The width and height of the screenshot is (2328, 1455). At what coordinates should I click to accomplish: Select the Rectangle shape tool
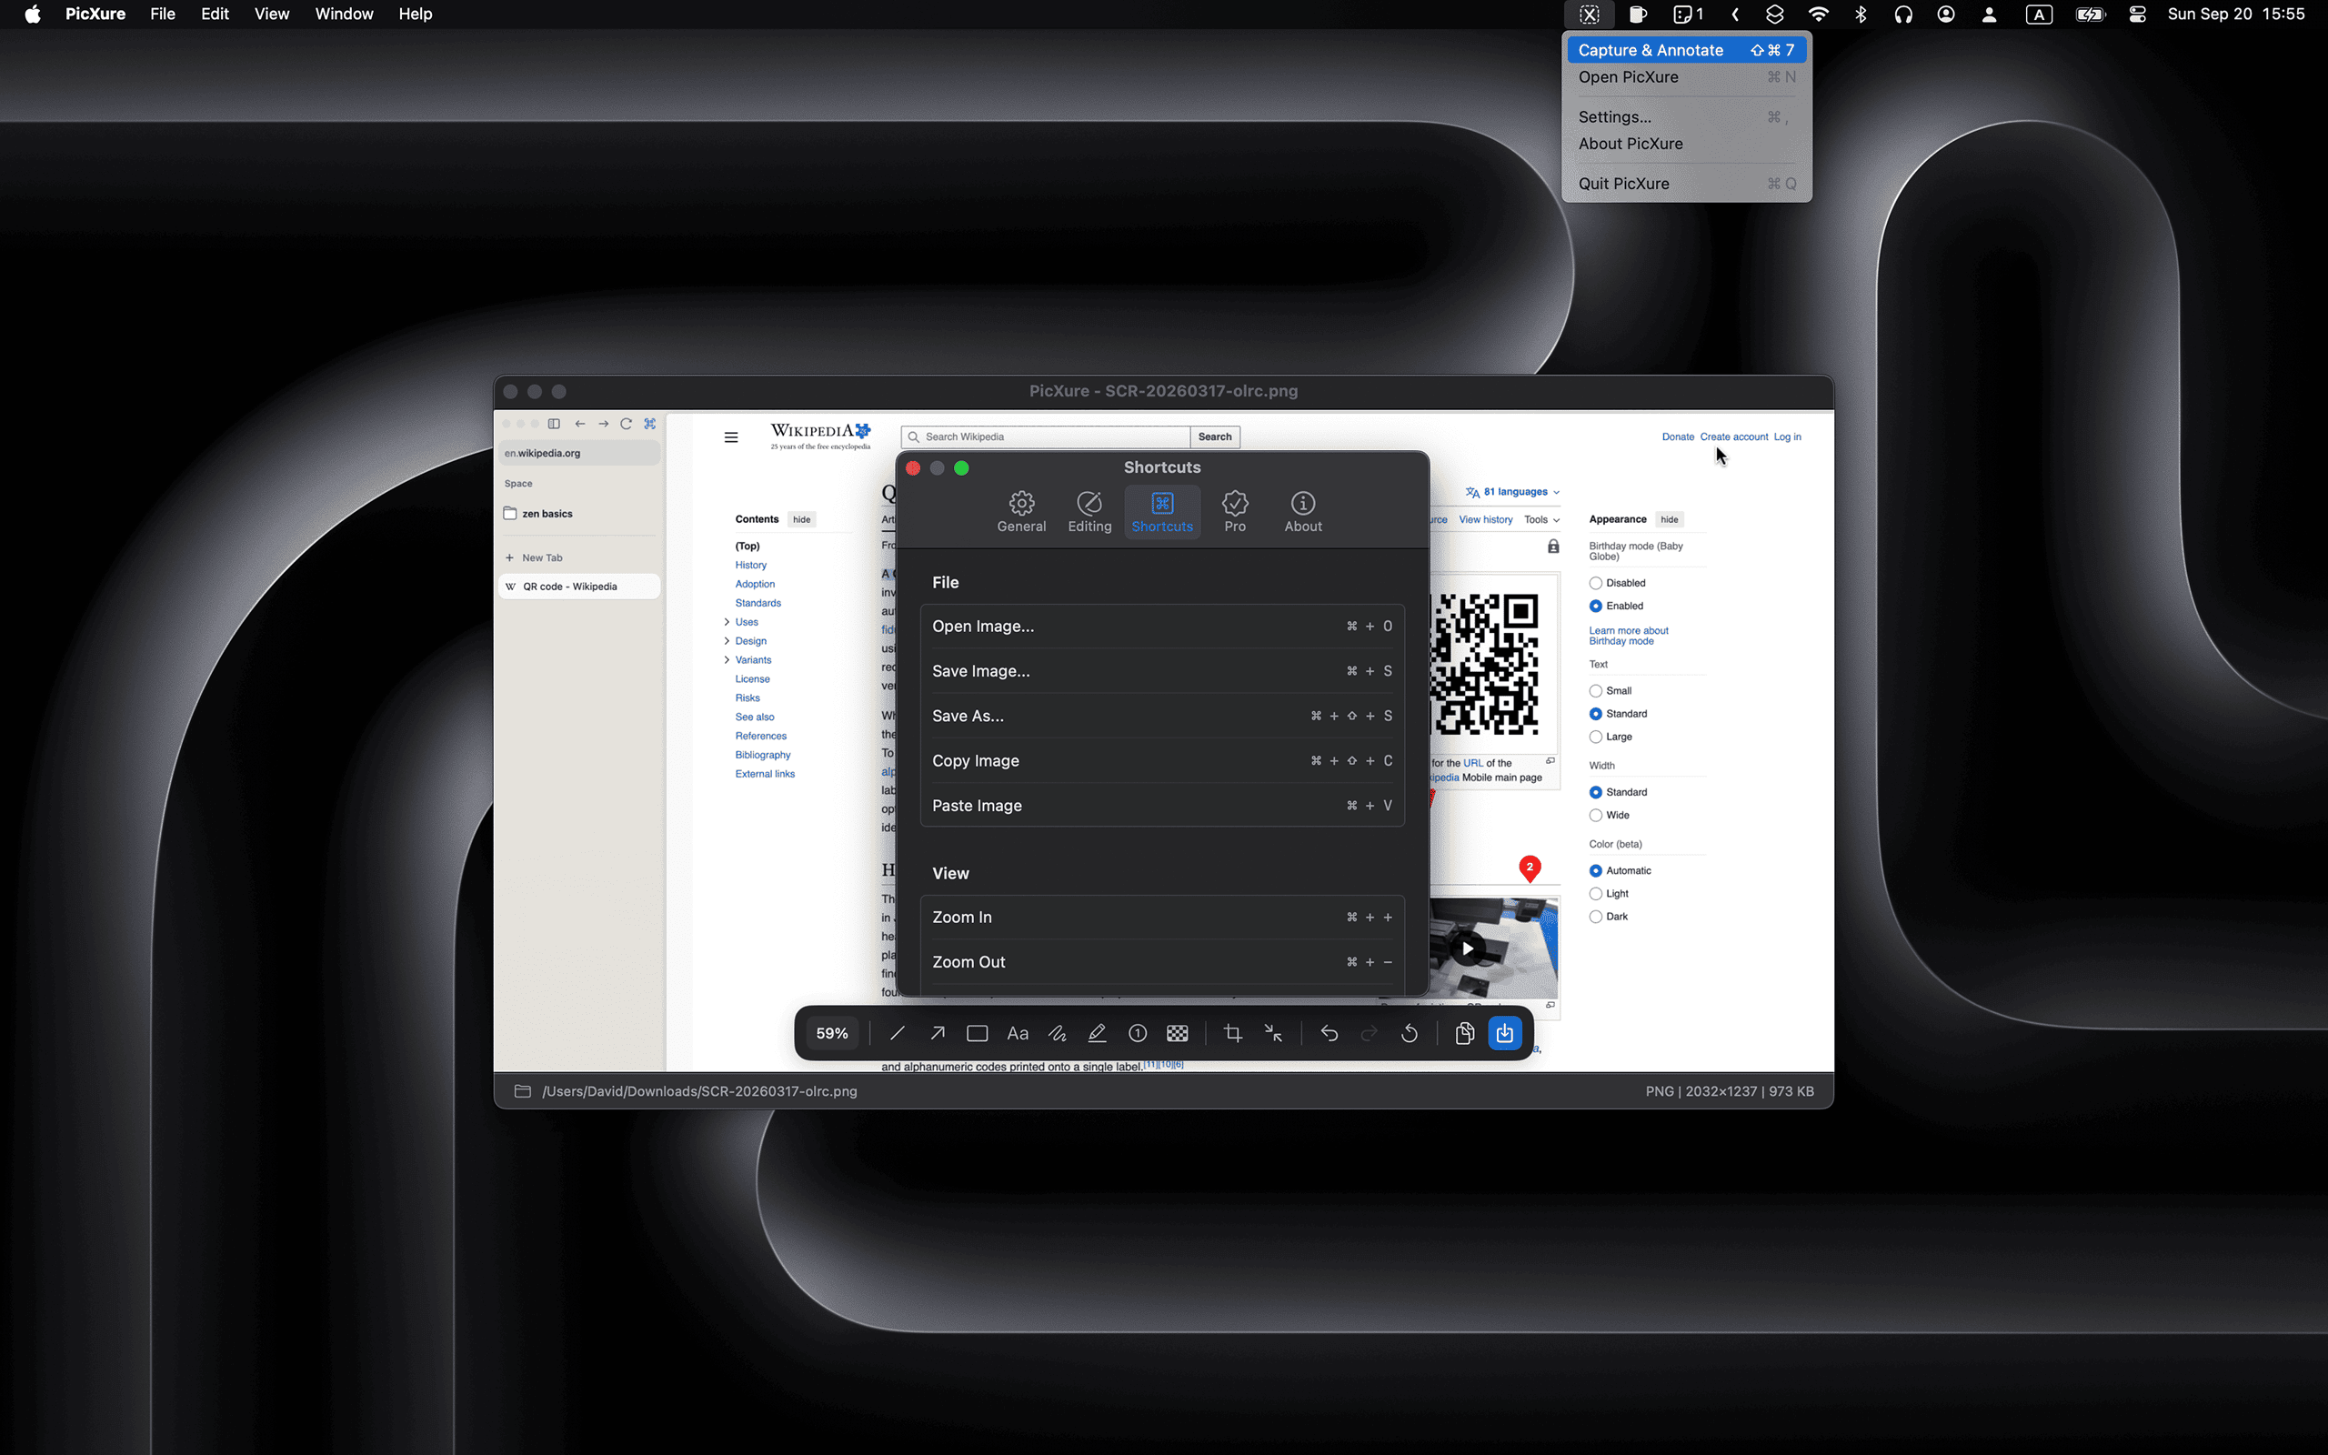tap(978, 1032)
